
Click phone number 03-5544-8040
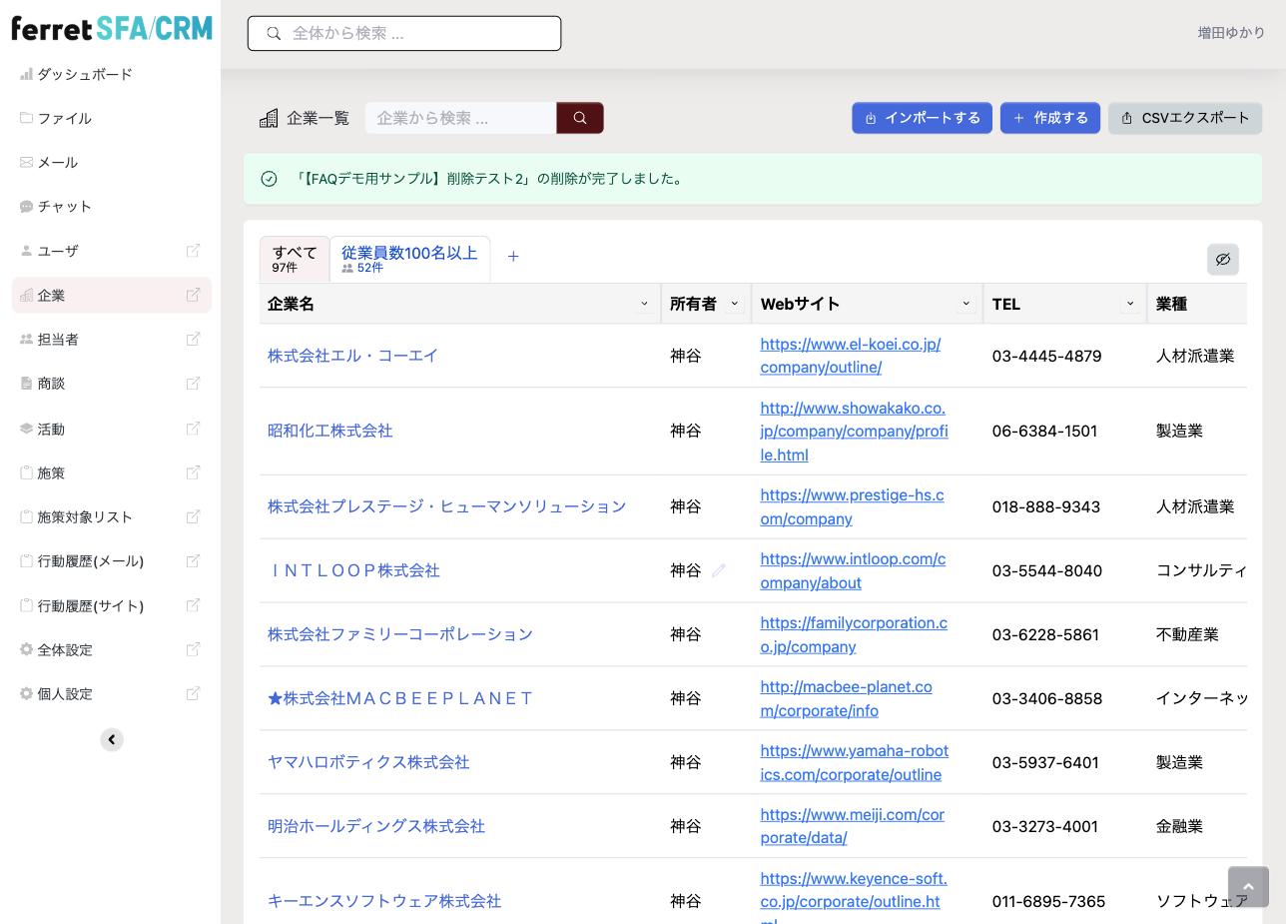[1047, 570]
